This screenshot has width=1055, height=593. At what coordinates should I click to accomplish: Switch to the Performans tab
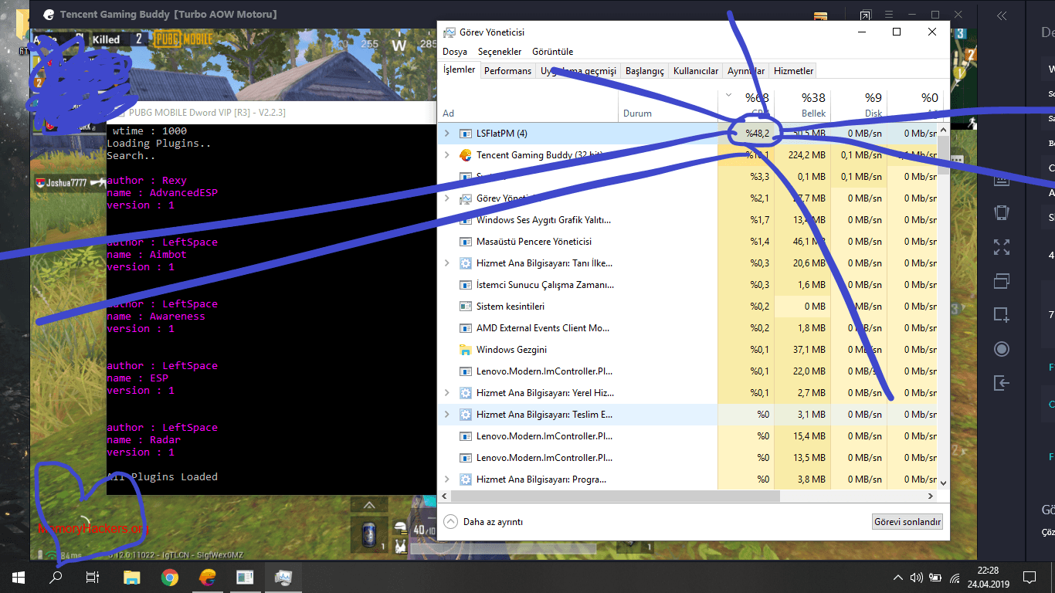click(508, 70)
